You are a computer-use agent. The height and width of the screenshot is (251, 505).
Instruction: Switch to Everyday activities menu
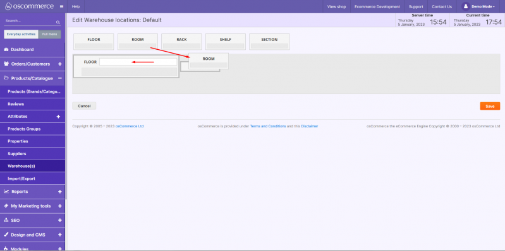pos(21,34)
